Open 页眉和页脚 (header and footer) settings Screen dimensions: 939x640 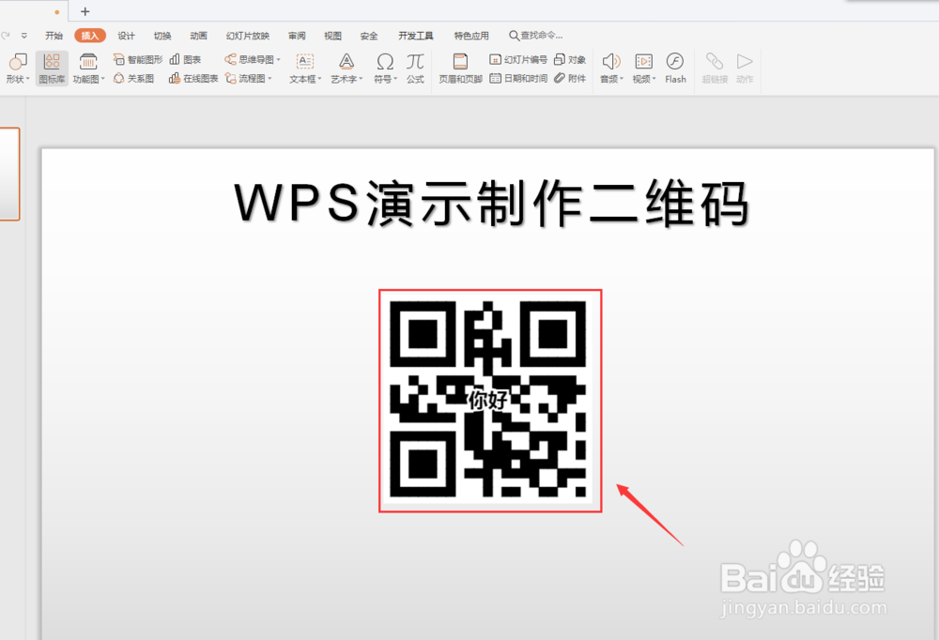459,68
